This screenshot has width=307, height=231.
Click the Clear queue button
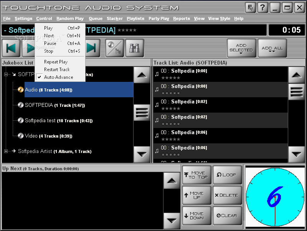[228, 216]
